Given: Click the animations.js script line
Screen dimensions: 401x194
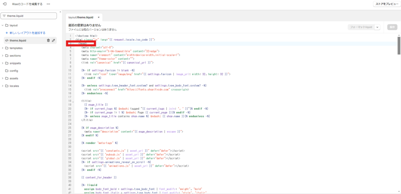Looking at the screenshot, I should point(137,166).
